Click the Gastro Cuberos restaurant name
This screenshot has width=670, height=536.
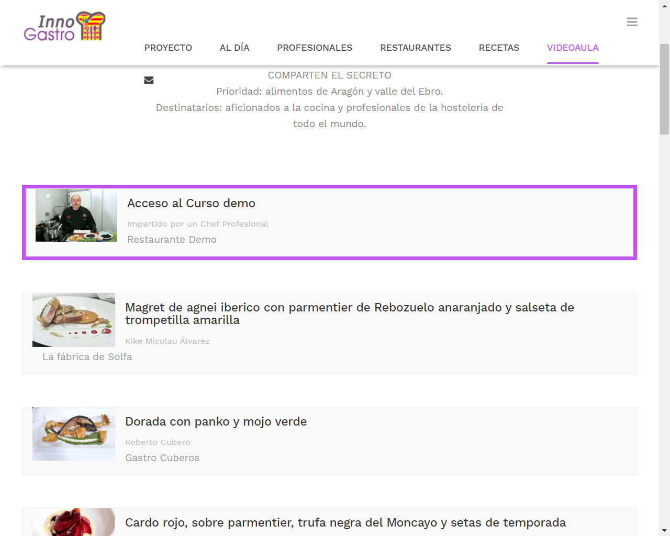coord(162,457)
